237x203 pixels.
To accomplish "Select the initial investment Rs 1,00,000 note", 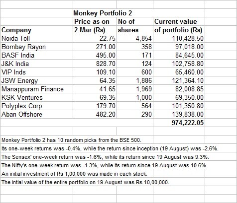I will tap(74, 174).
